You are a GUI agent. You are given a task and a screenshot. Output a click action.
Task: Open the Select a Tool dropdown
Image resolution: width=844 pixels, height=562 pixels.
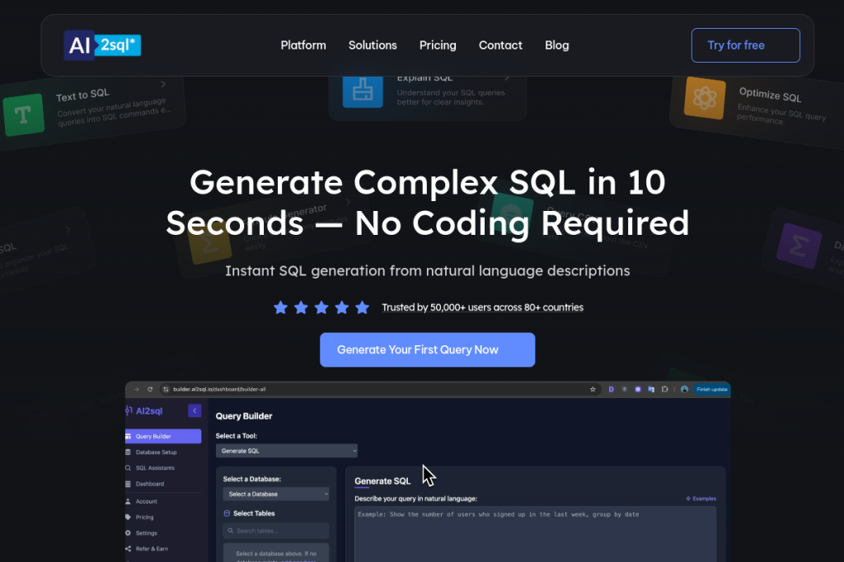[286, 451]
